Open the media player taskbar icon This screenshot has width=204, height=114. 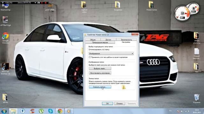pyautogui.click(x=69, y=111)
